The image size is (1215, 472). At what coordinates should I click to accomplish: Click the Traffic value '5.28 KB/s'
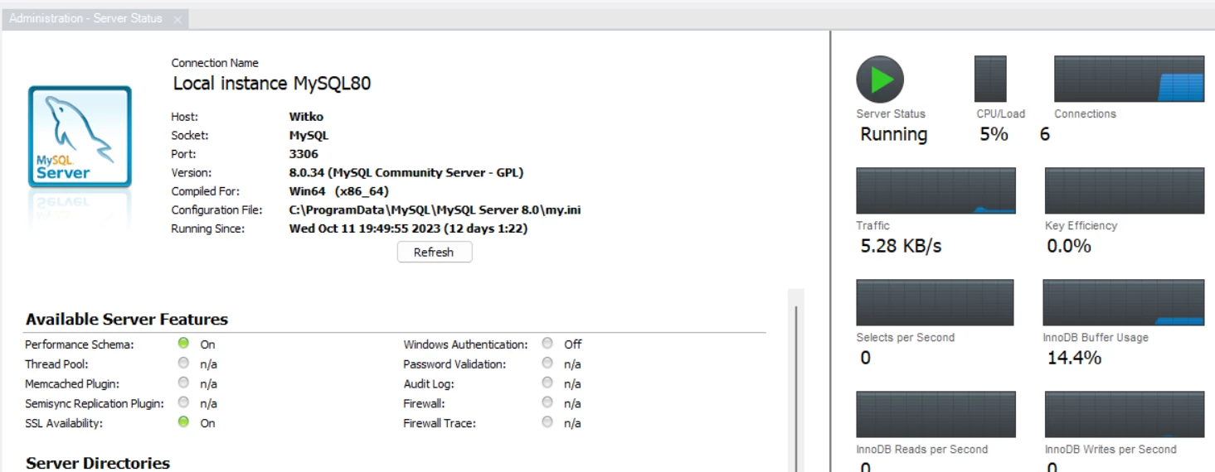point(902,246)
